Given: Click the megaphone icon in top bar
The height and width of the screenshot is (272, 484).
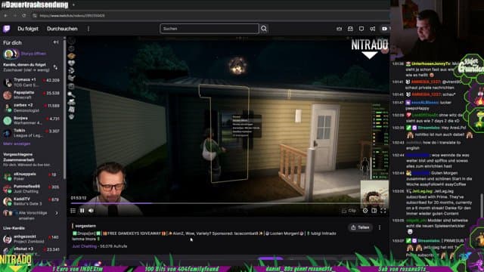Looking at the screenshot, I should [373, 29].
